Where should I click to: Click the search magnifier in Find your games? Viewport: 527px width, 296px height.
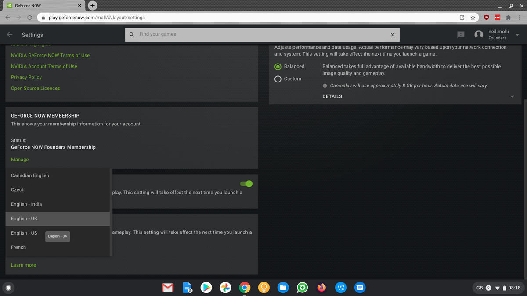tap(131, 34)
